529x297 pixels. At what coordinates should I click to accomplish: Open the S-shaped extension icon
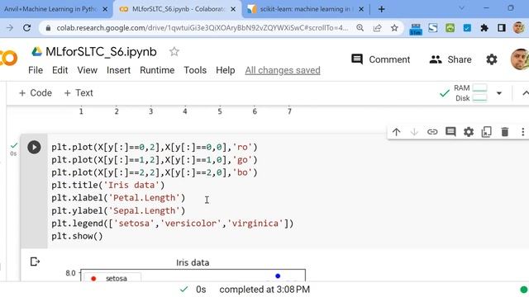(x=433, y=28)
